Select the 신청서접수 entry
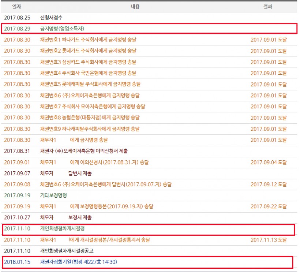The image size is (300, 272). (x=51, y=18)
